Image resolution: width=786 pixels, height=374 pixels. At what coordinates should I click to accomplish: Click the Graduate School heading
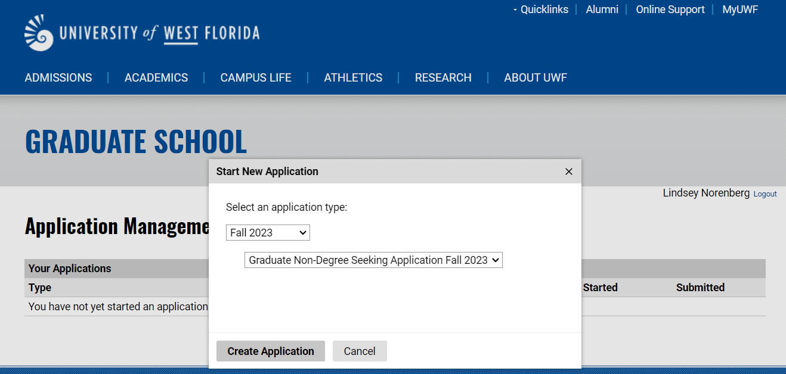coord(136,142)
